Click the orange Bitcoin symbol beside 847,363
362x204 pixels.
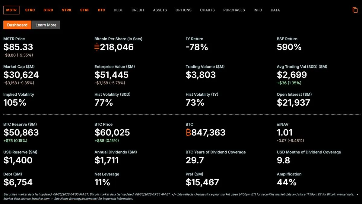pyautogui.click(x=189, y=132)
